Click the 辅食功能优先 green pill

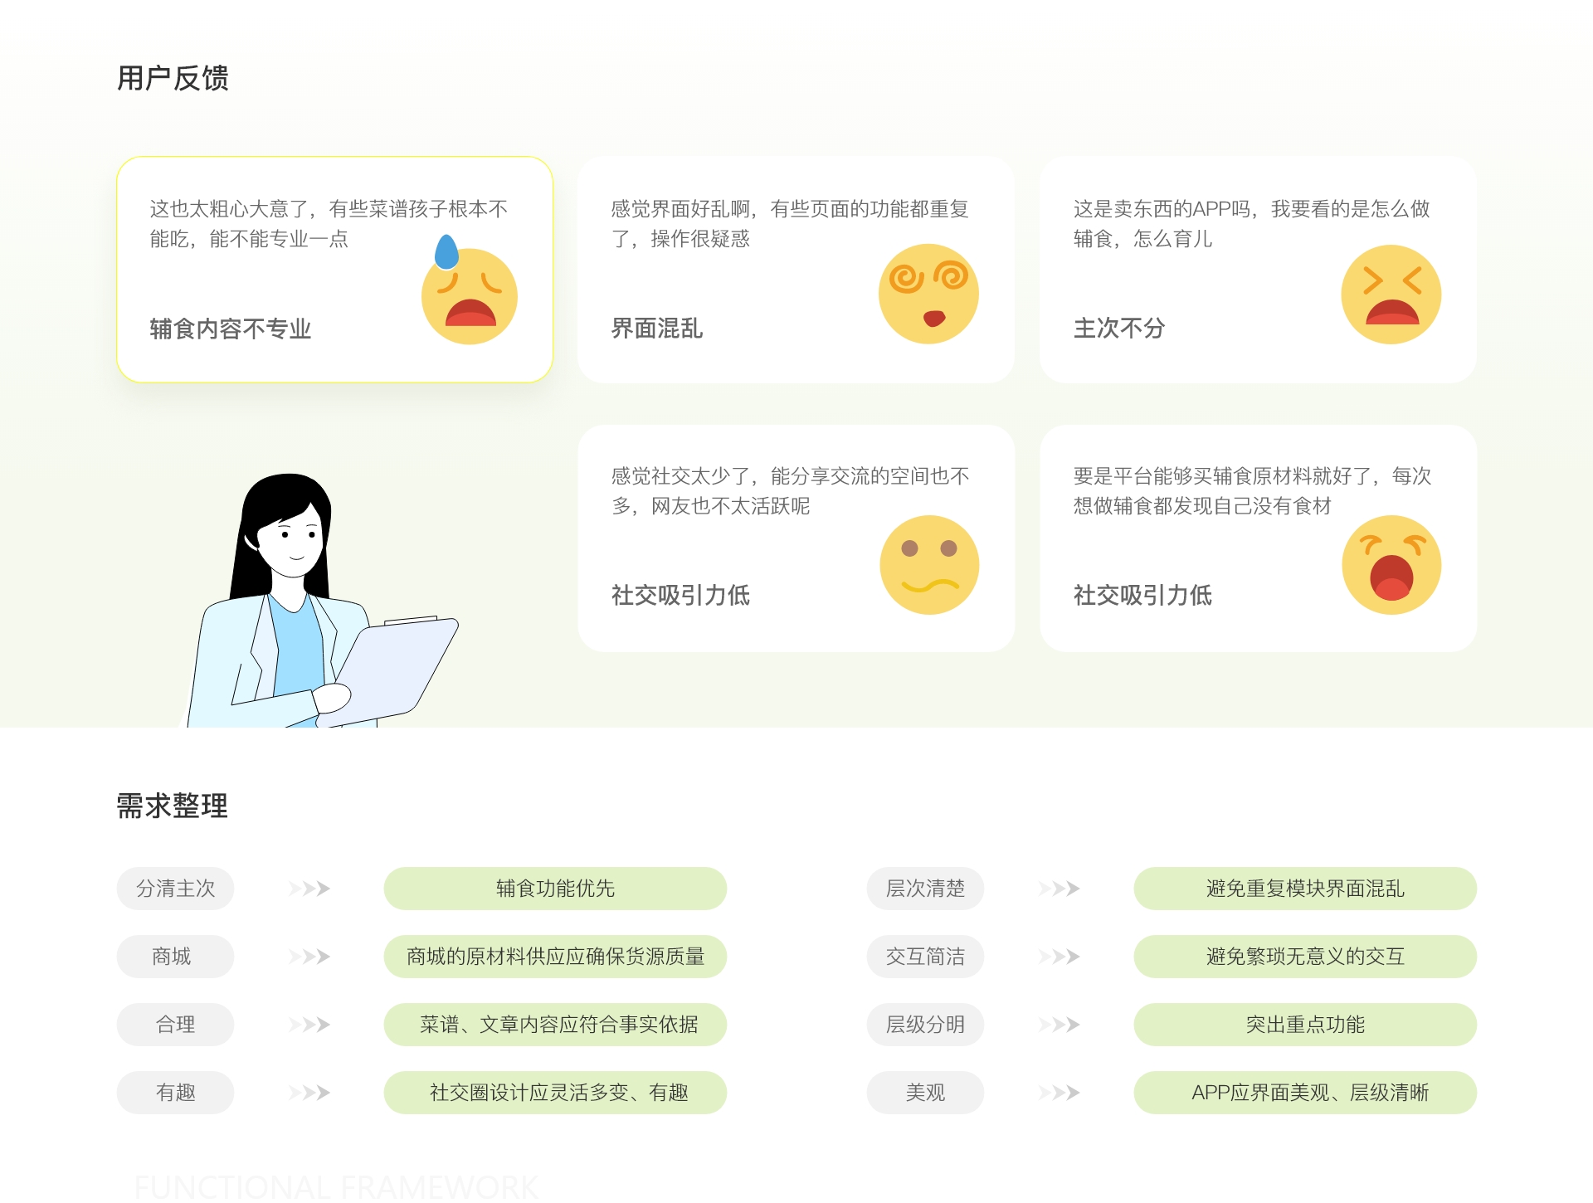pyautogui.click(x=555, y=889)
